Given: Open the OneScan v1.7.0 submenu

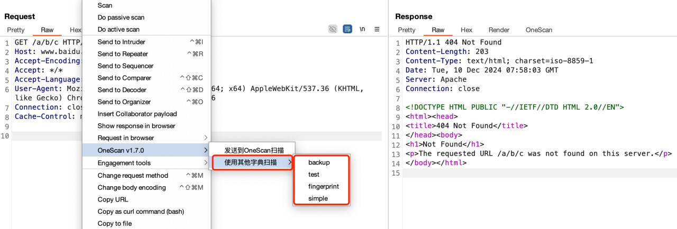Looking at the screenshot, I should (145, 151).
